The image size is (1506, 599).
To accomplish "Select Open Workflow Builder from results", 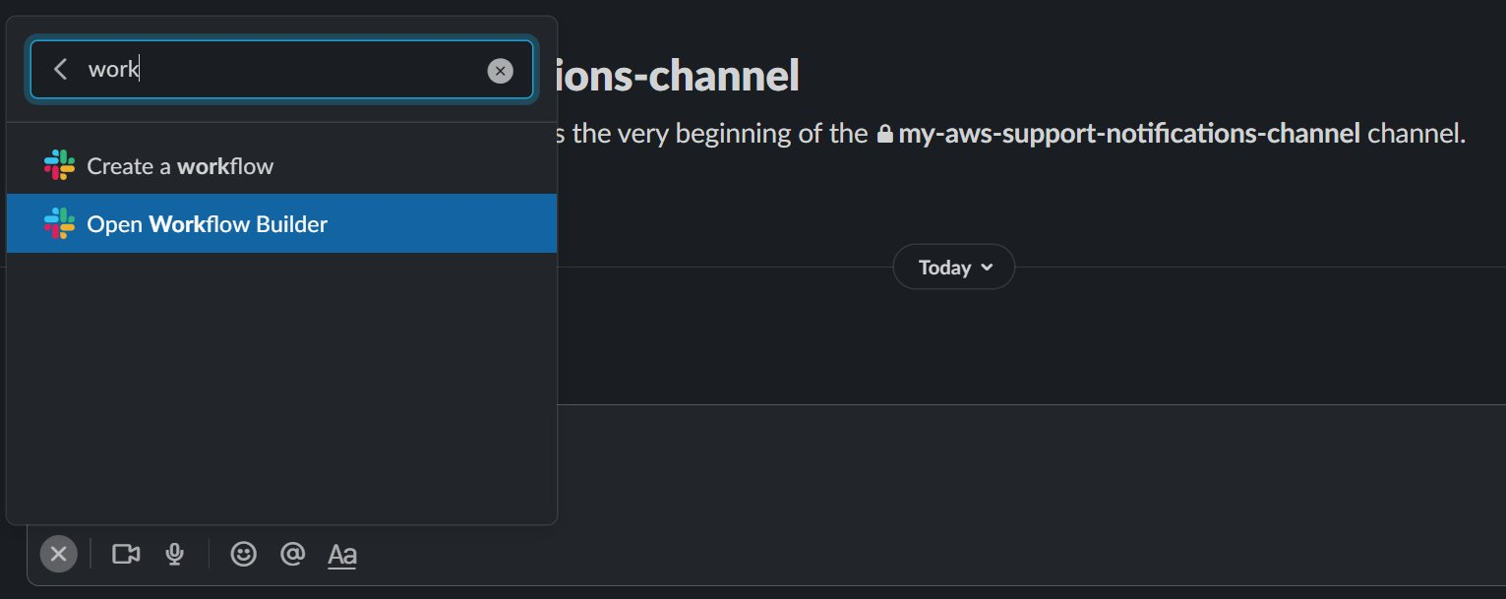I will point(208,223).
